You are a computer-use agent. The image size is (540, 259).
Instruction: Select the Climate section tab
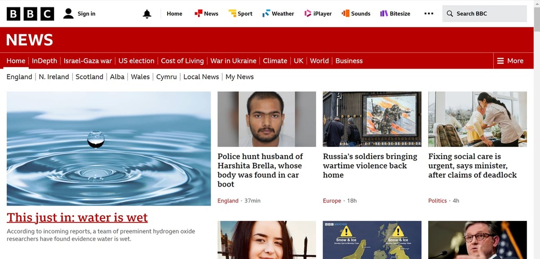pos(275,61)
